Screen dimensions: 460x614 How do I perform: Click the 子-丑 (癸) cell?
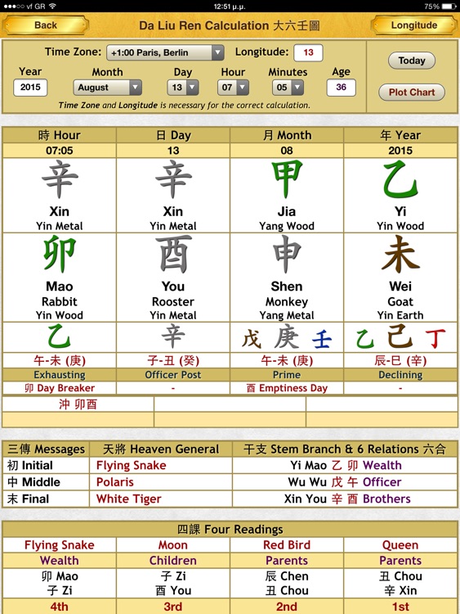tap(173, 360)
